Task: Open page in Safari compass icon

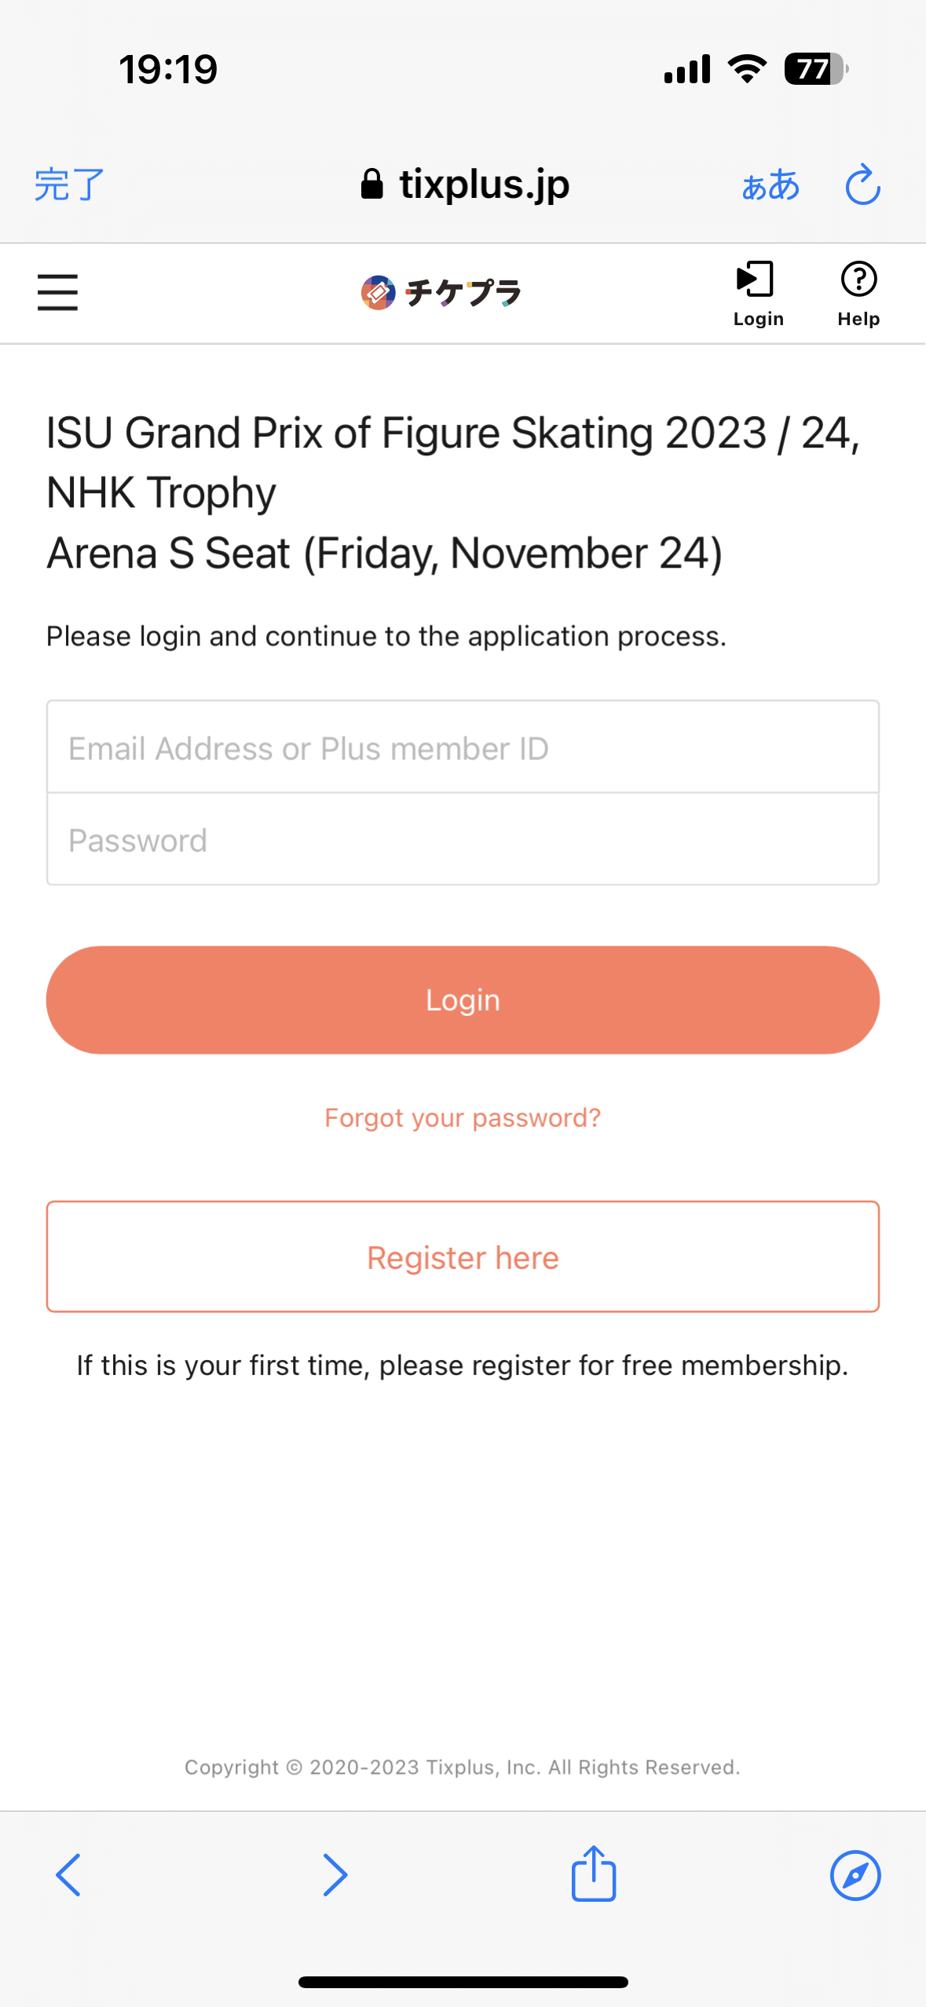Action: click(x=855, y=1875)
